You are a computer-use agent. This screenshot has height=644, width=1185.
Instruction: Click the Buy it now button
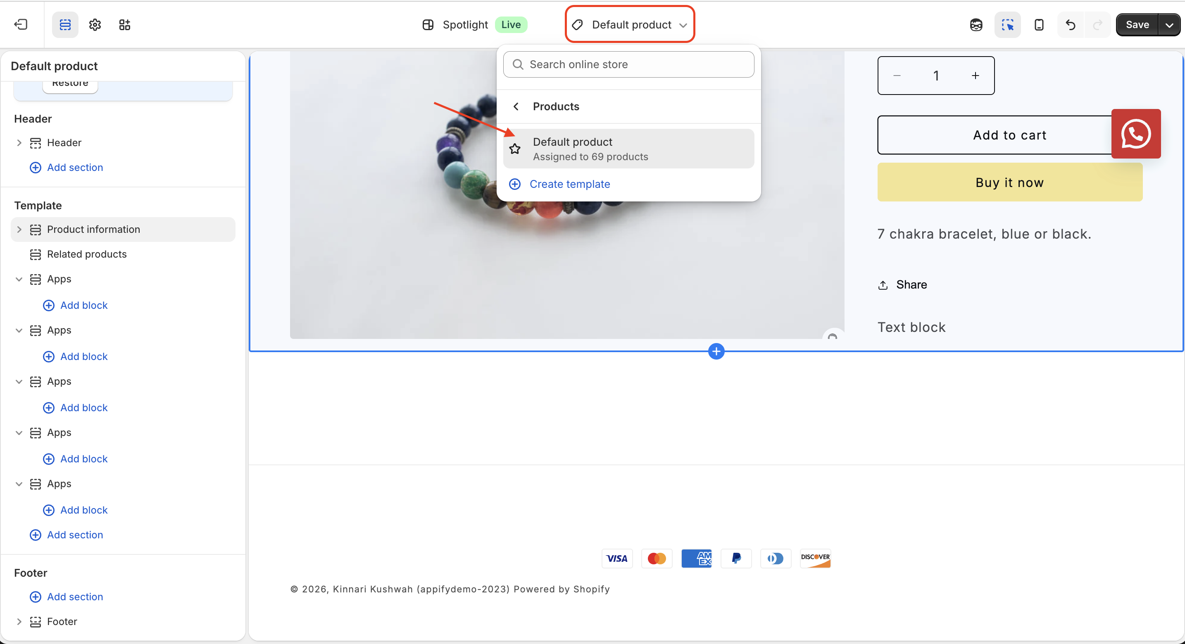[x=1009, y=182]
